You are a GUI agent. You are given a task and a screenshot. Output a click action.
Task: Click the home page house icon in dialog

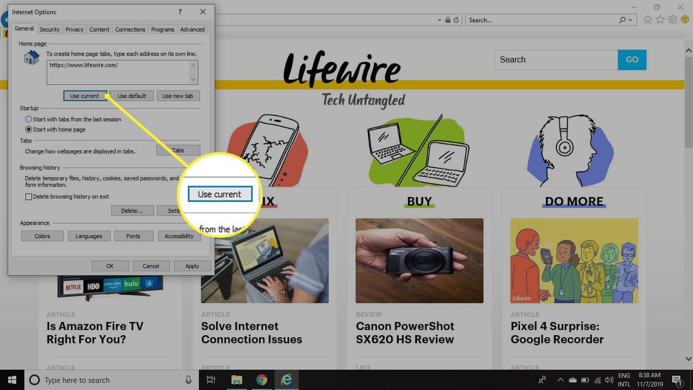pos(31,57)
